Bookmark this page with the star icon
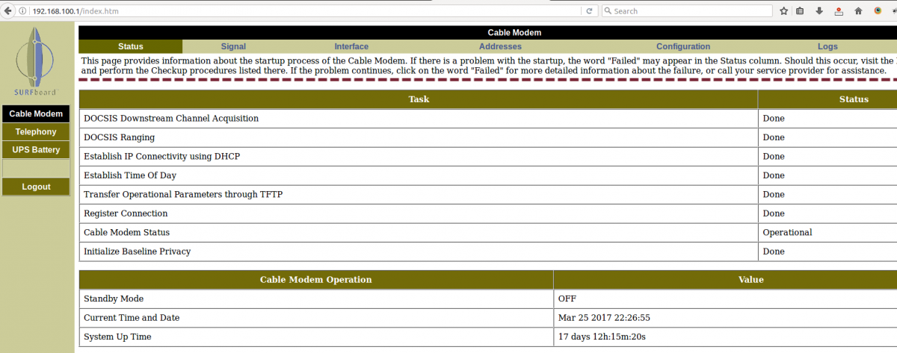Image resolution: width=897 pixels, height=353 pixels. [783, 11]
